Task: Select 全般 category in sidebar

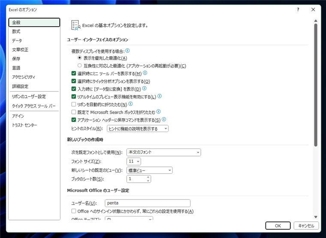Action: click(x=34, y=22)
